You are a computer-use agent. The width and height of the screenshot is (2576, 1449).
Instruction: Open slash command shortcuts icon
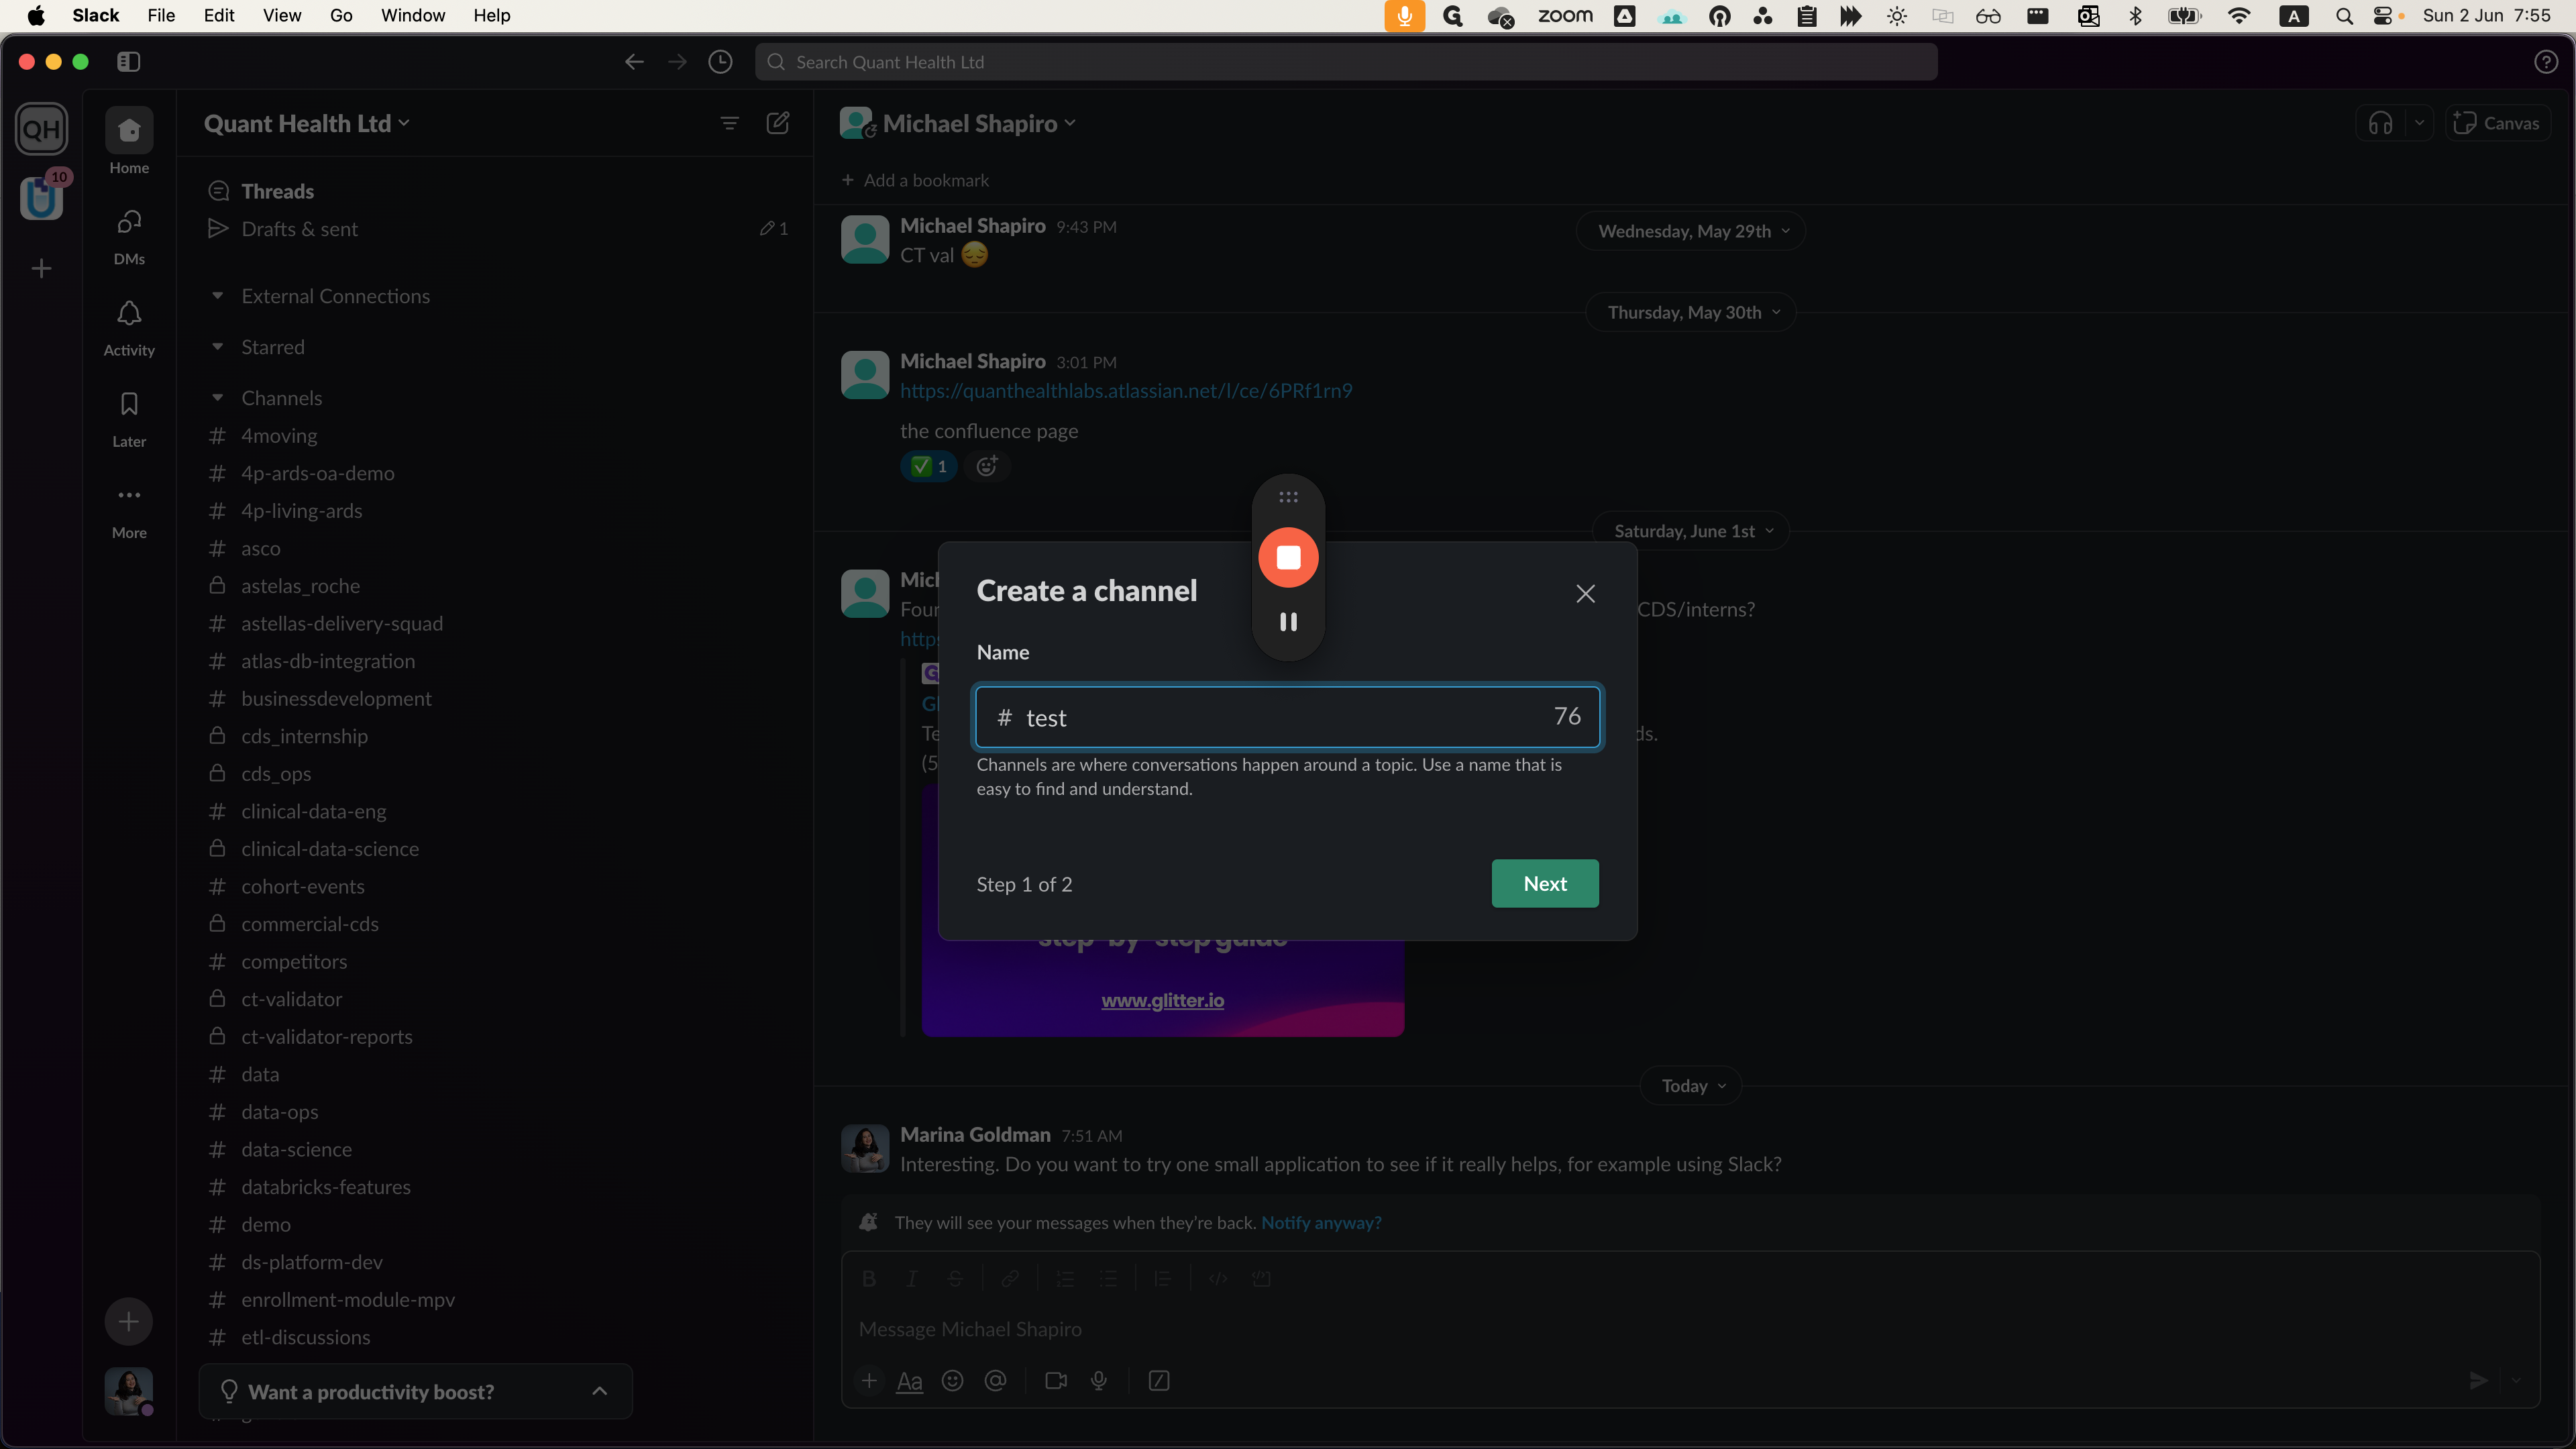(x=1158, y=1381)
